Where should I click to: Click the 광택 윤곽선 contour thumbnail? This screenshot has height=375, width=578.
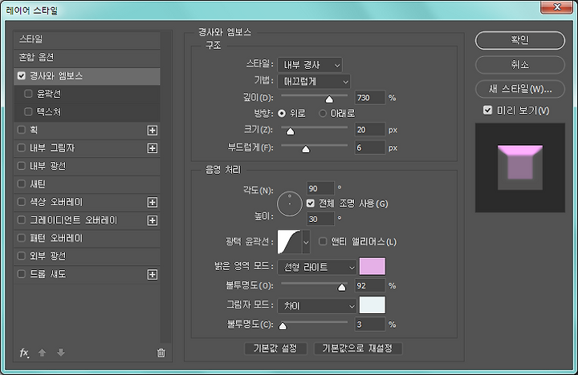tap(289, 242)
